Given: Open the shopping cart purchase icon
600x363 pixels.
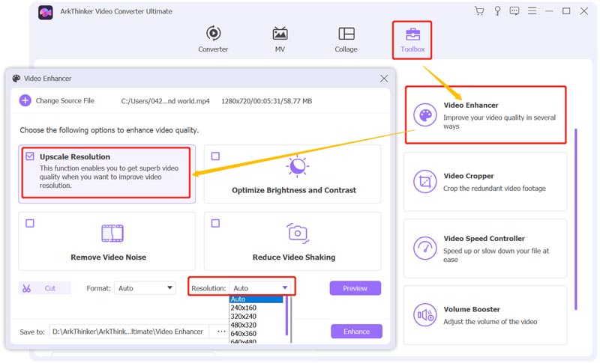Looking at the screenshot, I should click(479, 10).
